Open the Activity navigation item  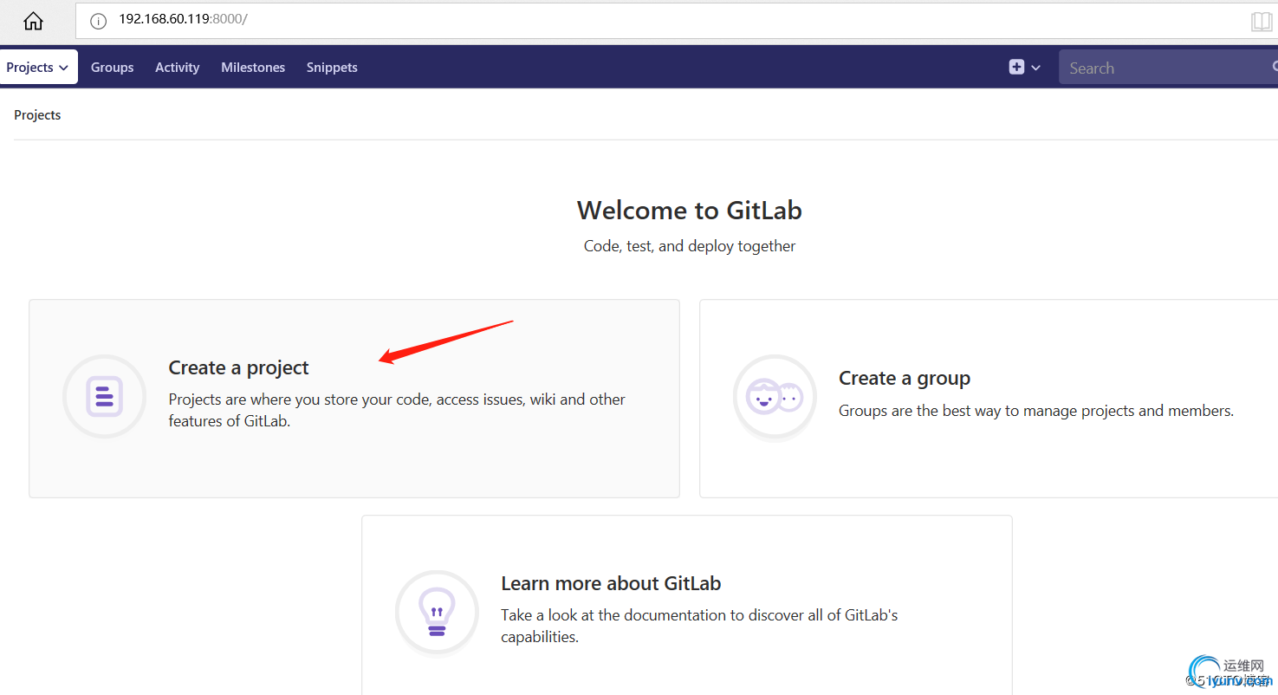tap(178, 68)
